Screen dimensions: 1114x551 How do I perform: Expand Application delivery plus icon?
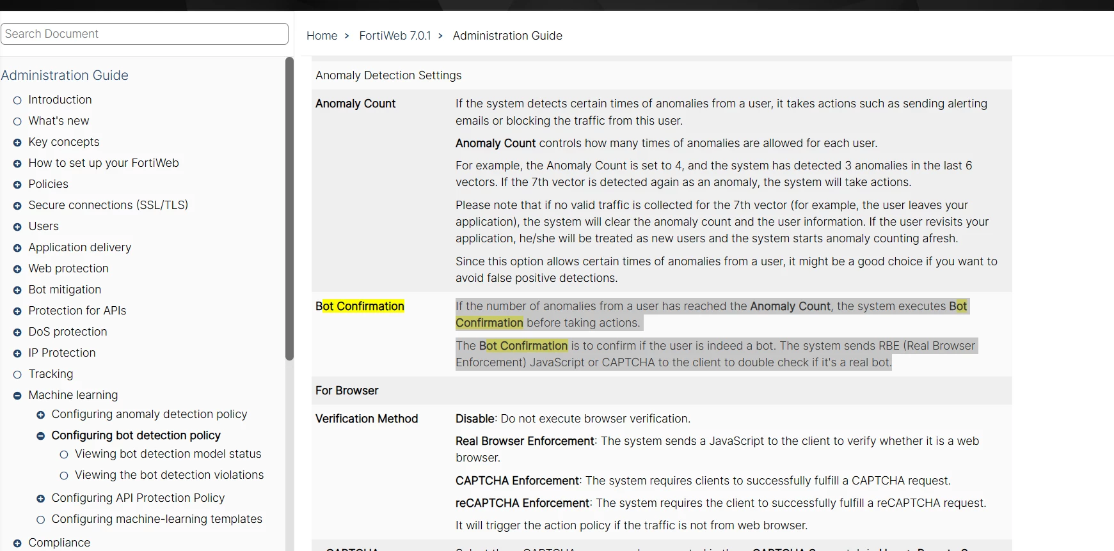17,248
